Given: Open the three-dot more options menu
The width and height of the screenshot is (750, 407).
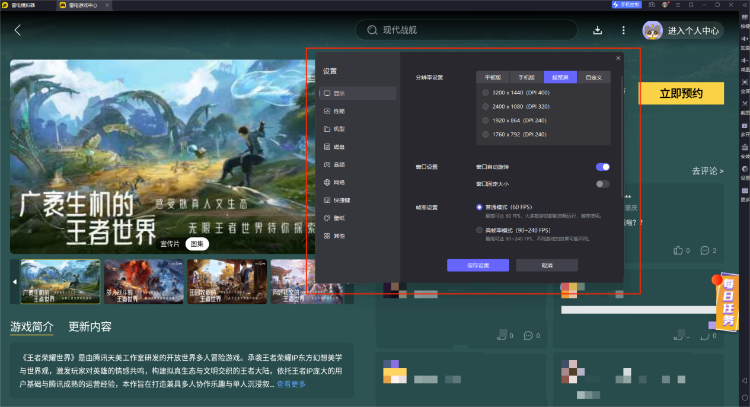Looking at the screenshot, I should tap(623, 30).
